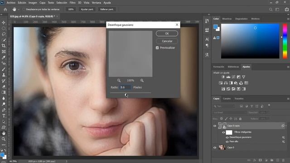Select the Crop tool
The height and width of the screenshot is (163, 290).
click(4, 46)
